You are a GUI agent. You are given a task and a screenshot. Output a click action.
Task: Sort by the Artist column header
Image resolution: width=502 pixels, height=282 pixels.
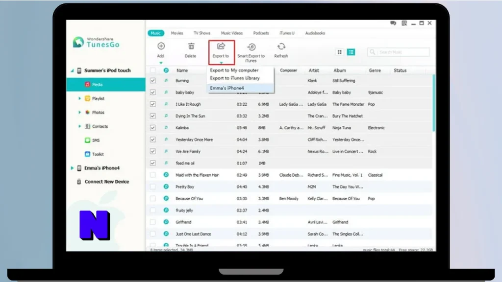click(x=314, y=70)
